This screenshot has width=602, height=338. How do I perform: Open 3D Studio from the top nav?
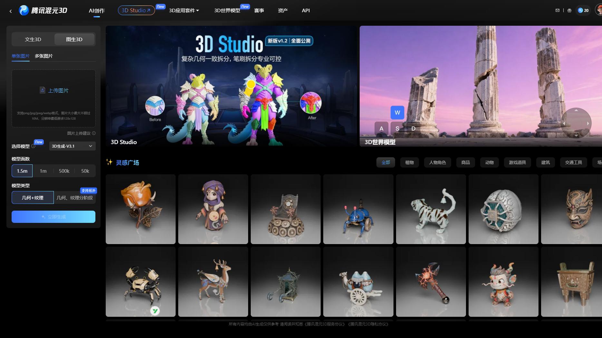[136, 10]
